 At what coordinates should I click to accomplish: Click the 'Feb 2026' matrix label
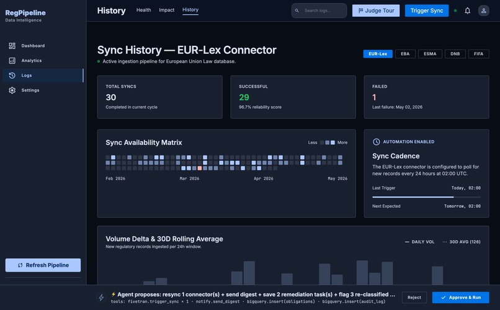click(115, 179)
